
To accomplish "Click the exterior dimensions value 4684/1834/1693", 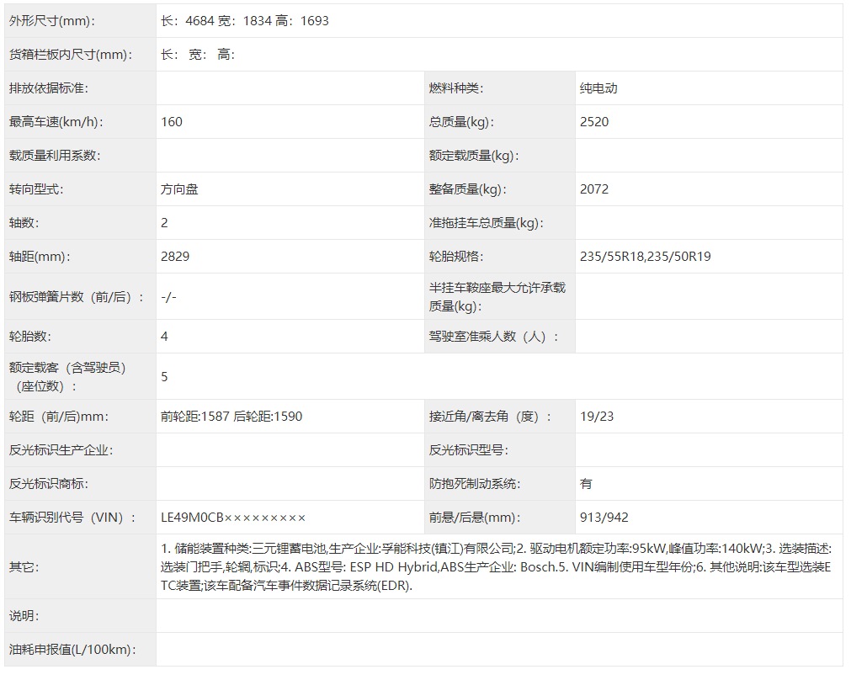I will click(x=245, y=21).
